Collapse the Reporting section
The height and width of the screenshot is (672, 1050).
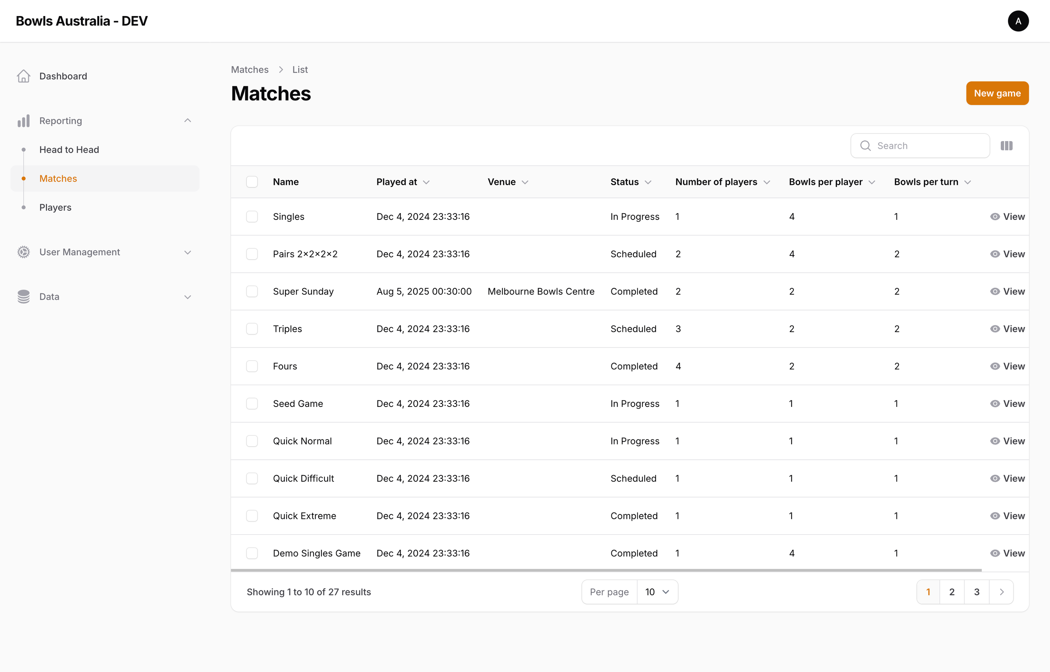(x=187, y=120)
